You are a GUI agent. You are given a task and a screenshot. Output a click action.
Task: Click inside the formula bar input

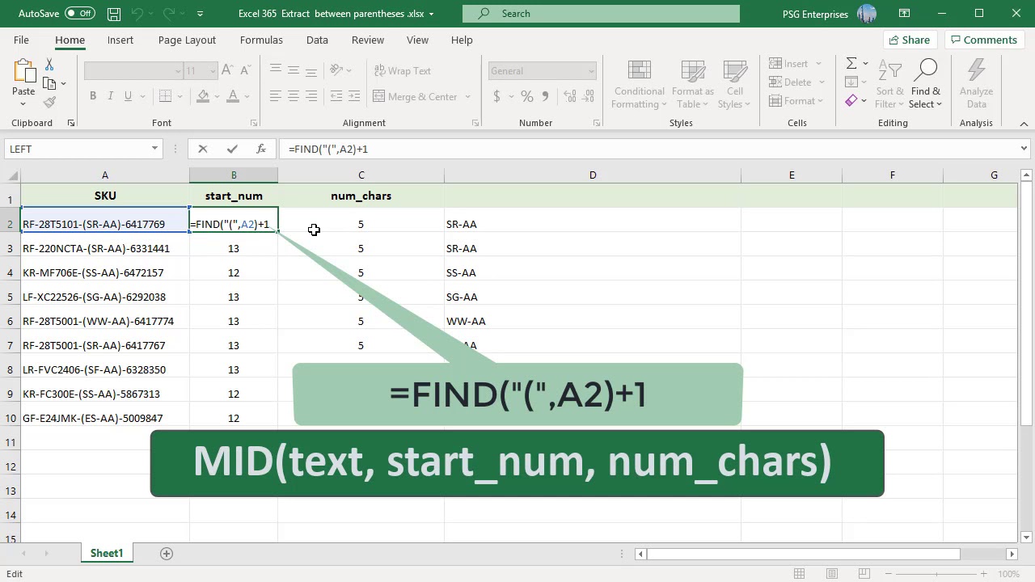(x=651, y=149)
